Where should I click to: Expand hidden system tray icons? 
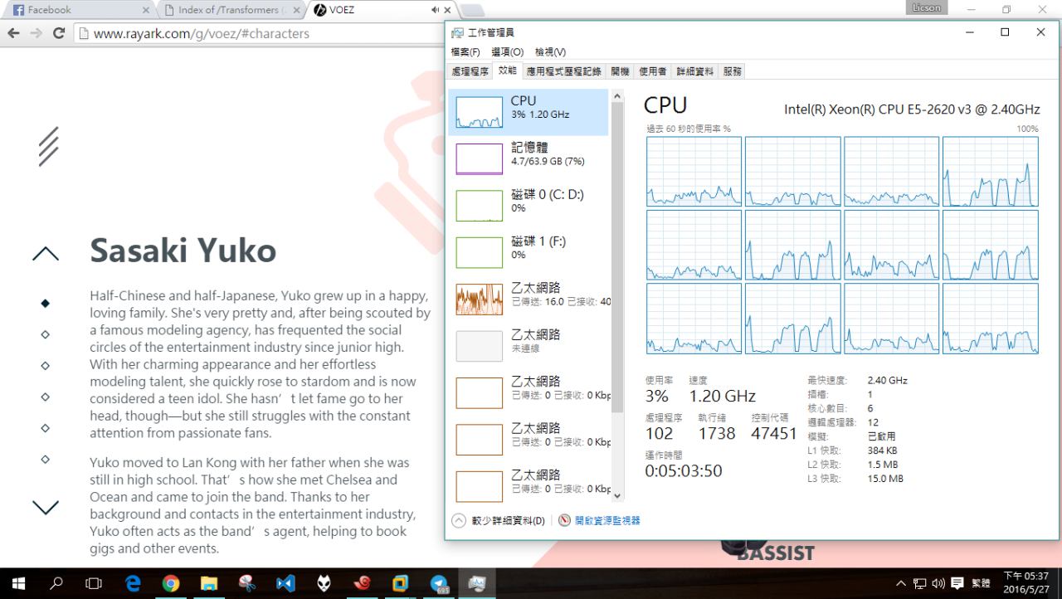[x=901, y=583]
